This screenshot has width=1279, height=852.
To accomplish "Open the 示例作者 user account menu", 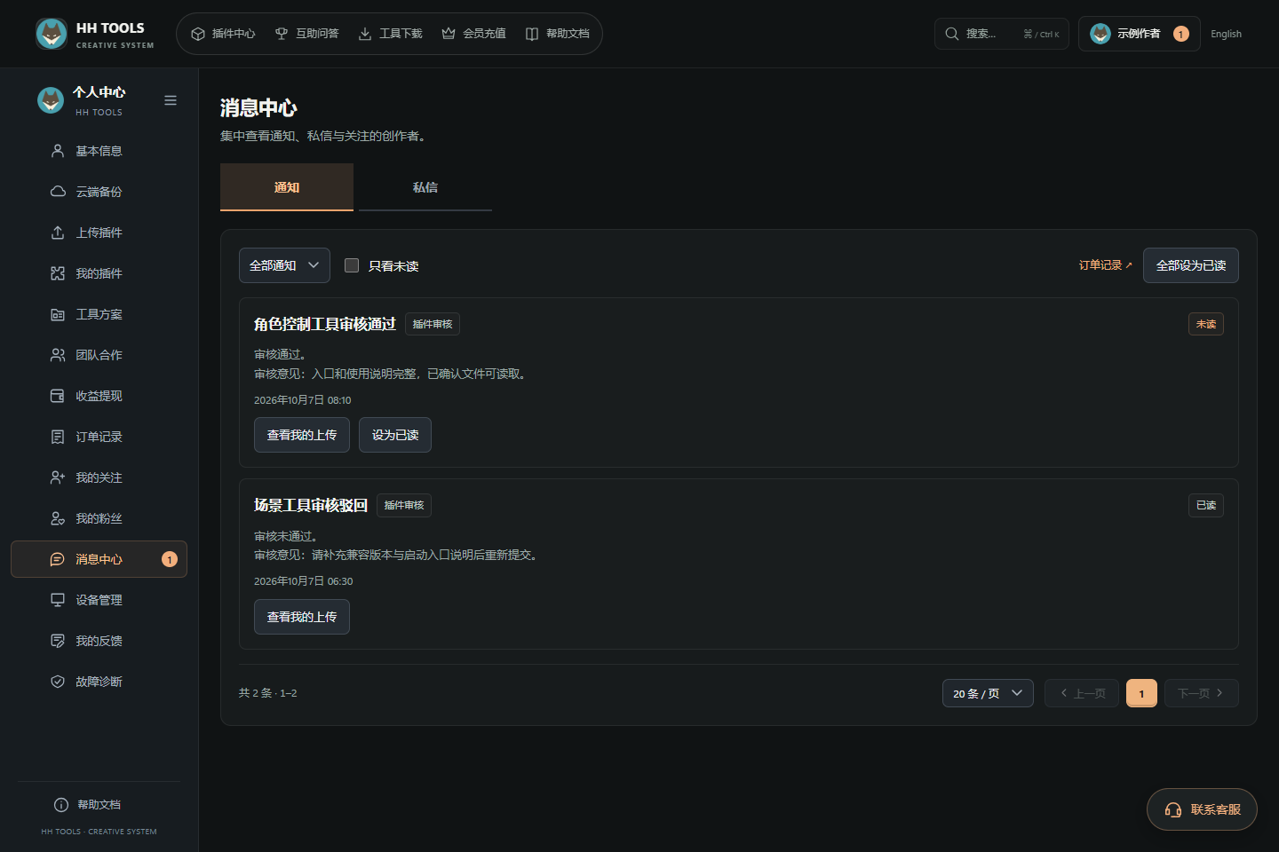I will click(1139, 34).
